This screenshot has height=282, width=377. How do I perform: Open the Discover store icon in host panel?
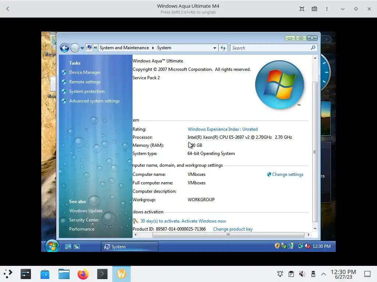tap(45, 274)
